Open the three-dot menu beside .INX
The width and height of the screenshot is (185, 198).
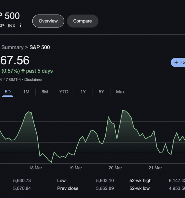[x=20, y=25]
